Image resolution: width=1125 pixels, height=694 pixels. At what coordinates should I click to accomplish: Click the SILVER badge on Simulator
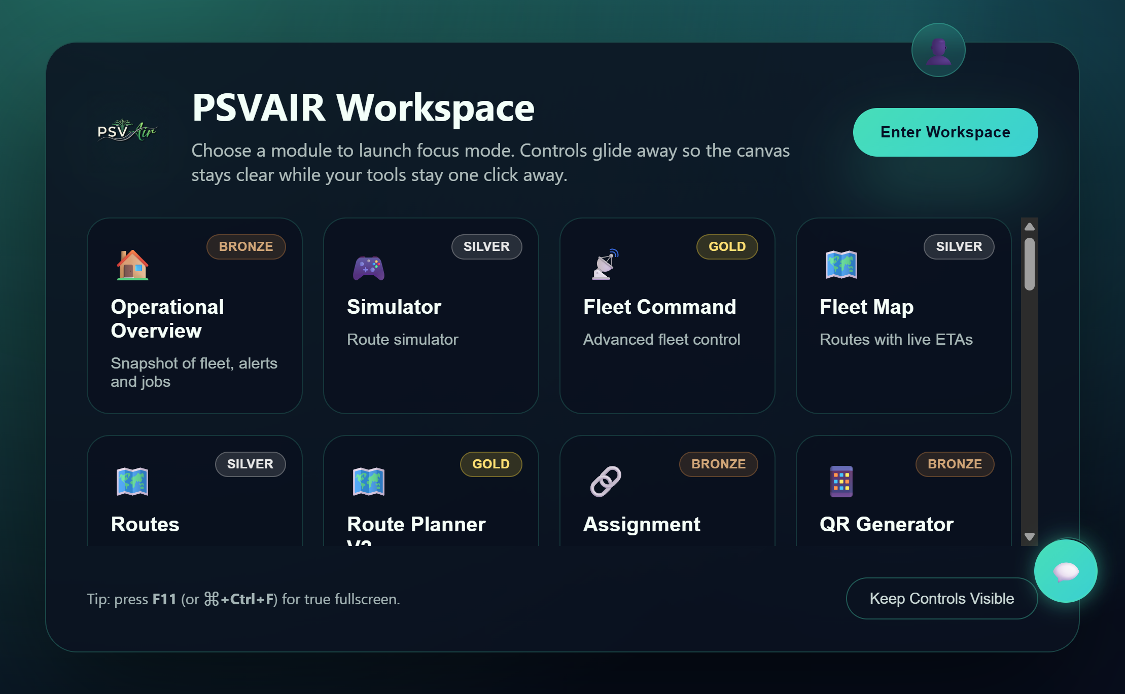(x=486, y=247)
